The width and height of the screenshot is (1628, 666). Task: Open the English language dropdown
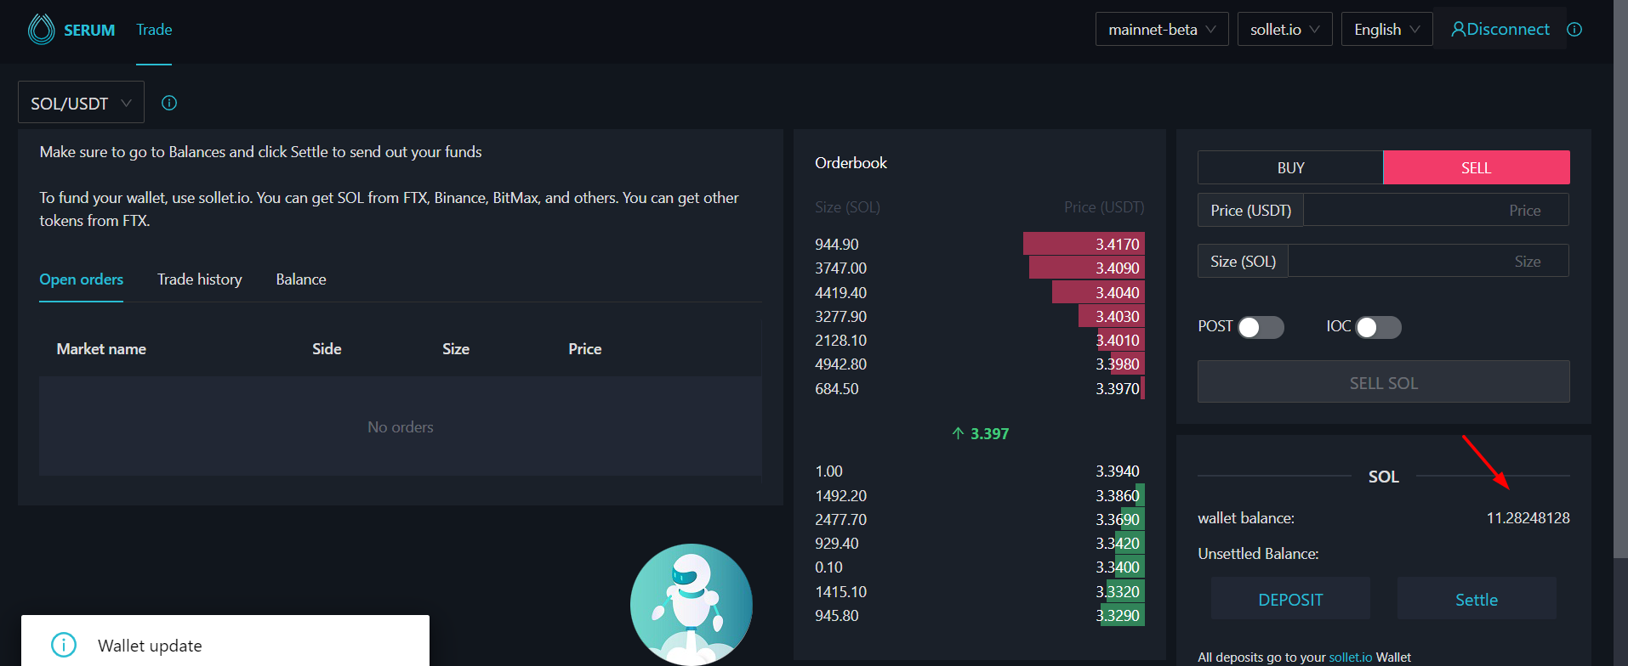point(1387,30)
